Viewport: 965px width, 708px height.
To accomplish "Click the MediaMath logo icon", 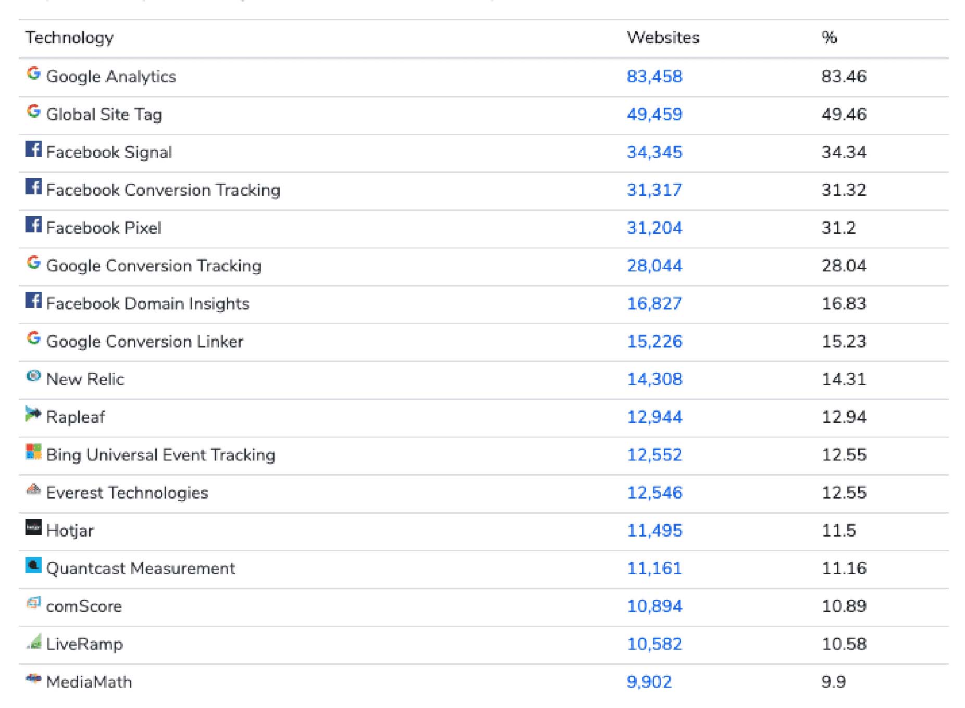I will tap(34, 678).
